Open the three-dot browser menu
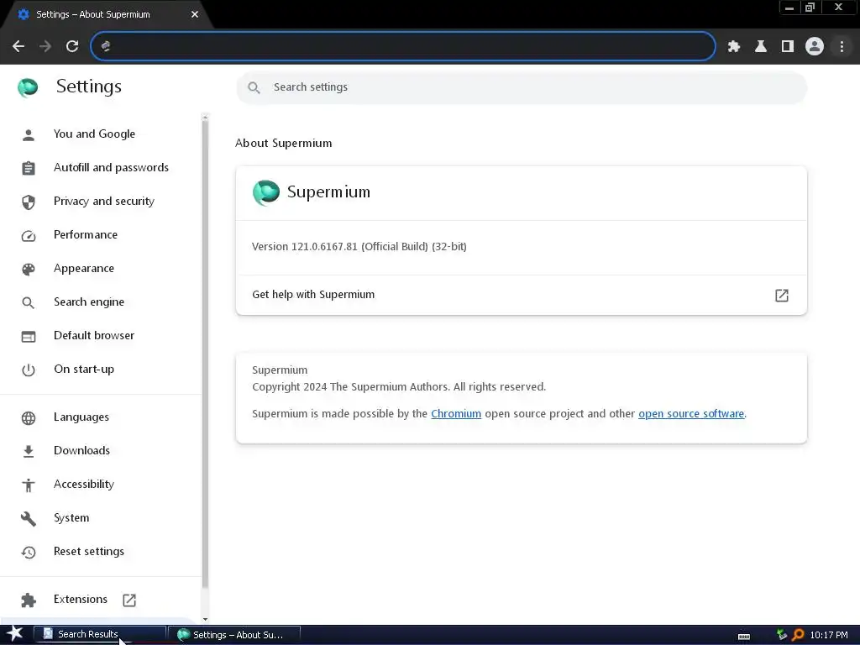860x645 pixels. 842,47
